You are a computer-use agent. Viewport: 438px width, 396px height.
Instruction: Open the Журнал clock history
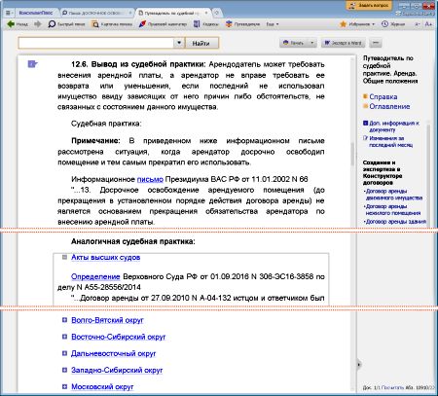pyautogui.click(x=393, y=24)
